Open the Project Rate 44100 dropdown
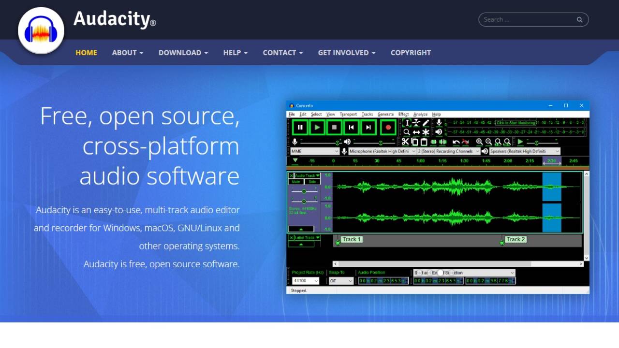This screenshot has width=619, height=348. click(306, 281)
